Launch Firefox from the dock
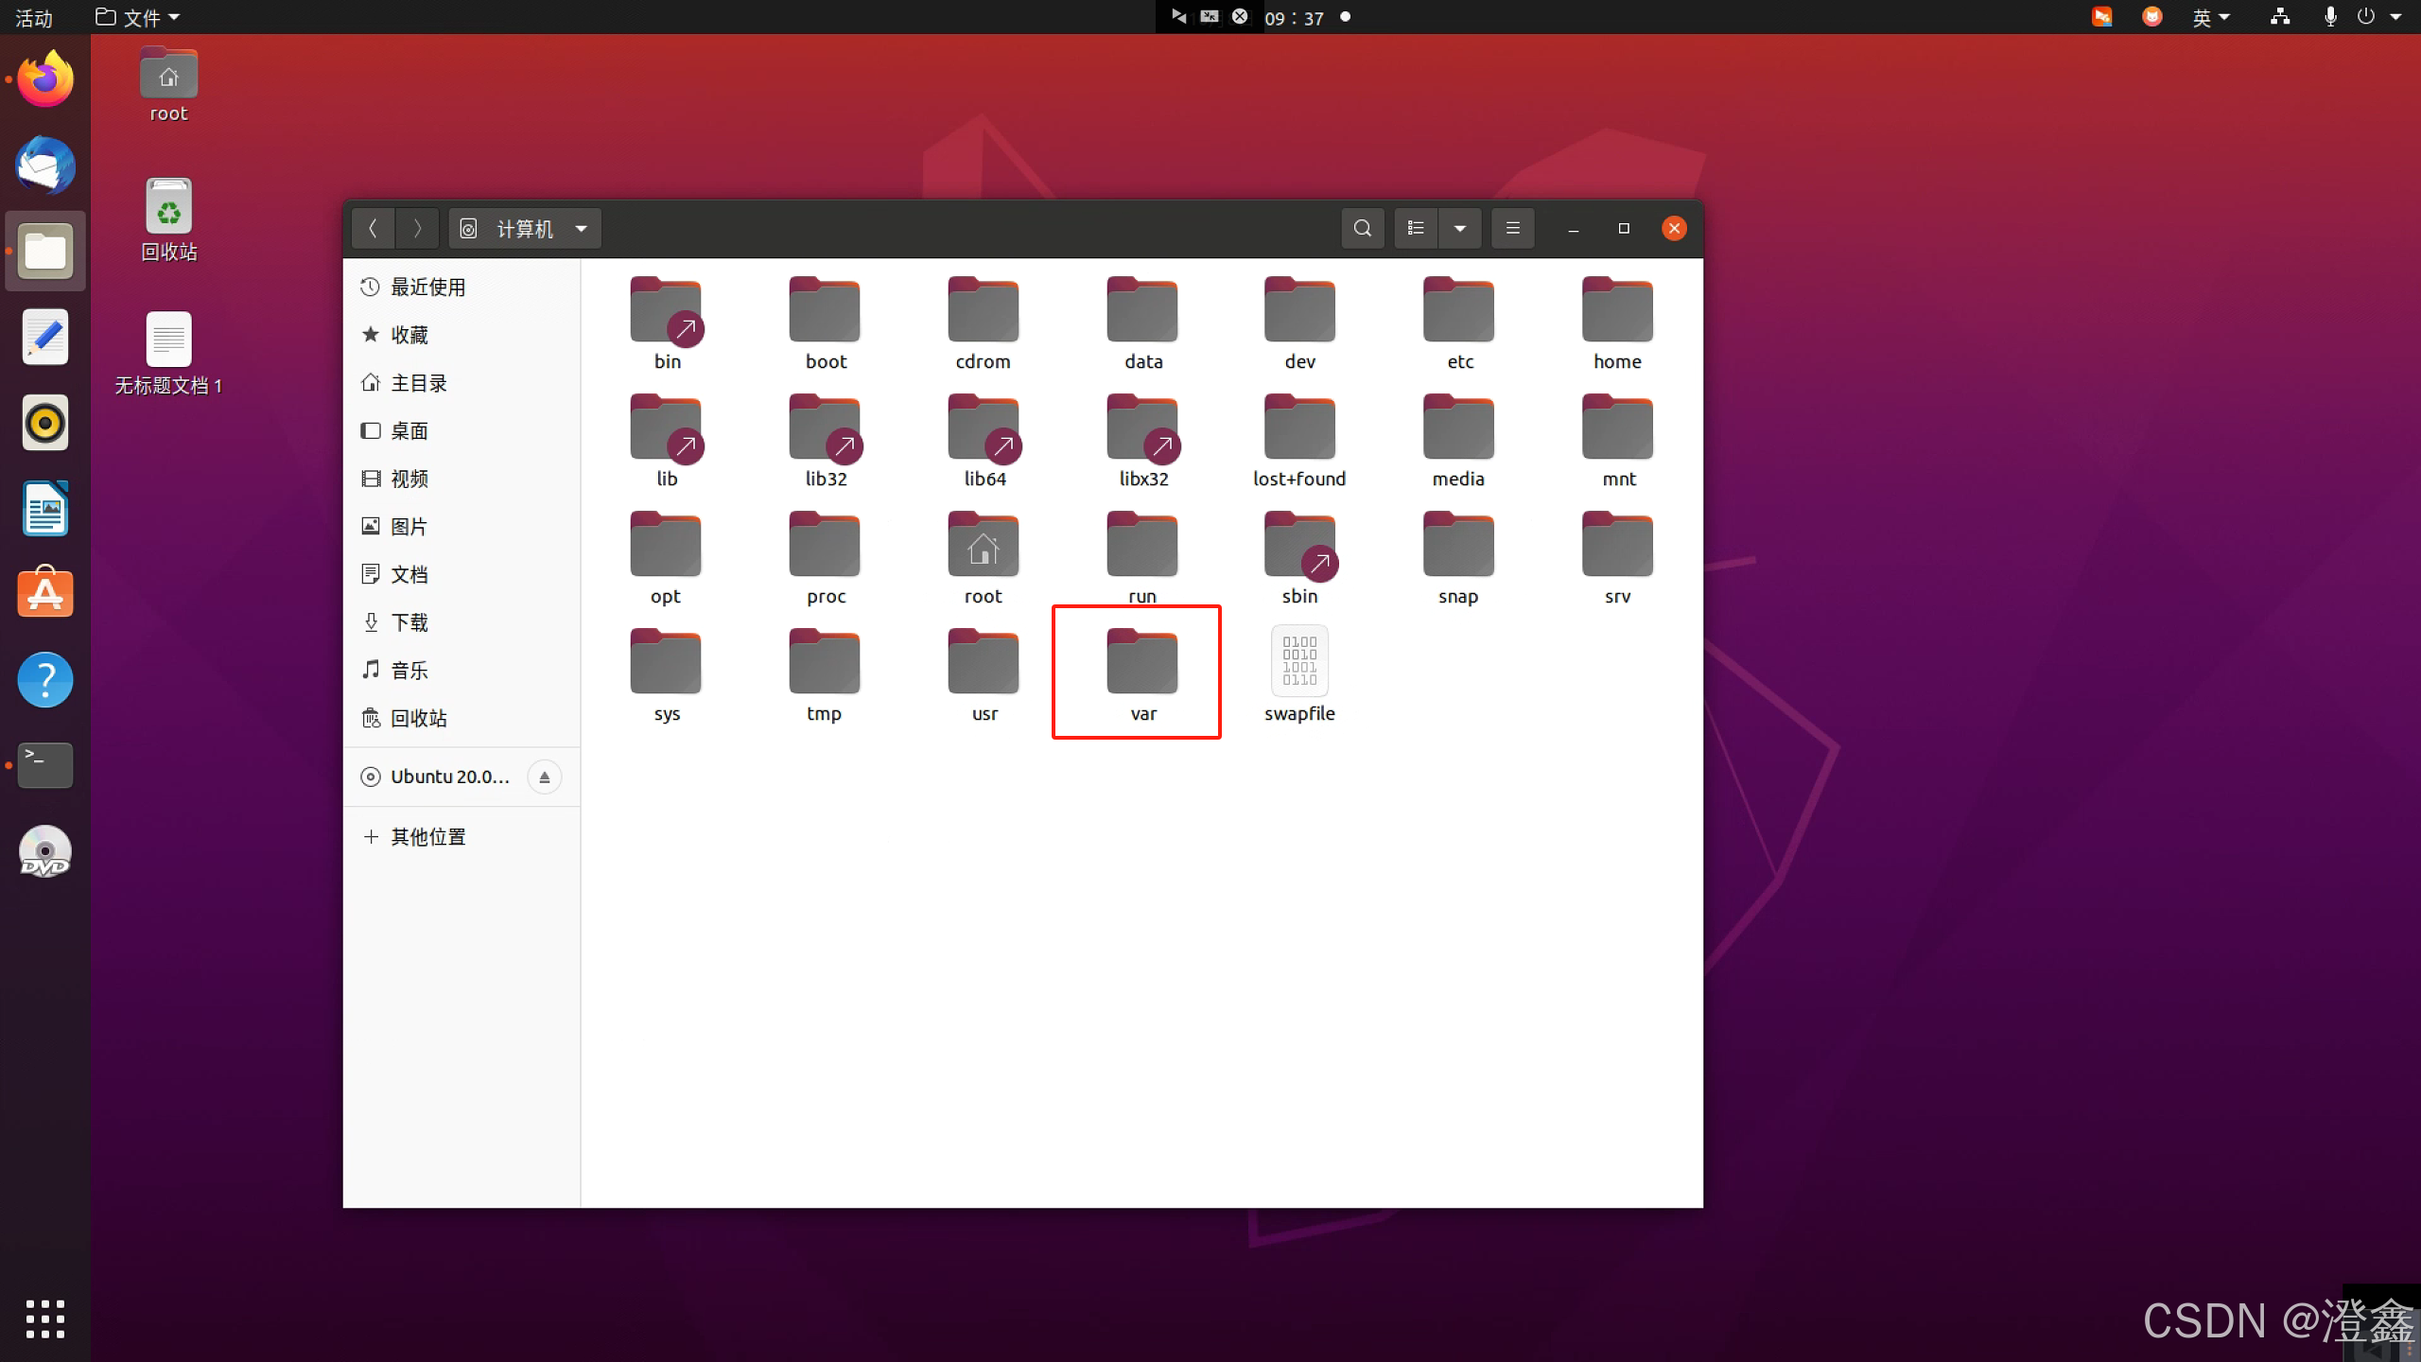This screenshot has width=2421, height=1362. [44, 79]
